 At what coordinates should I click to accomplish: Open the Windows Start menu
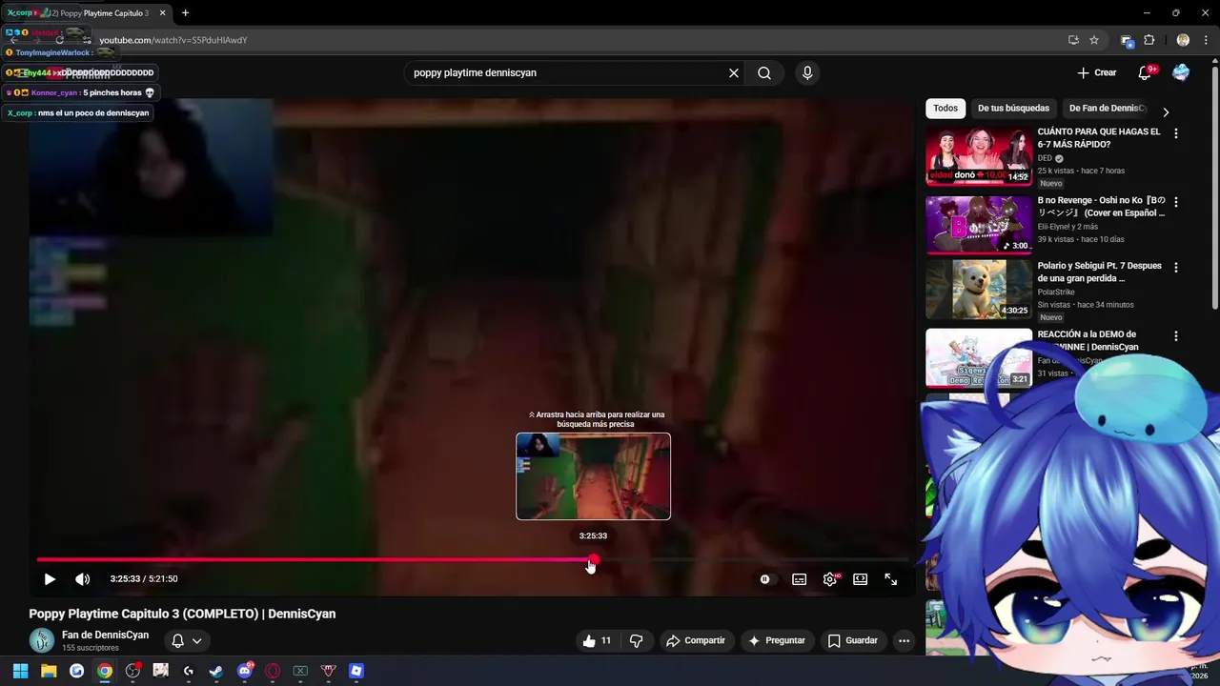[20, 671]
